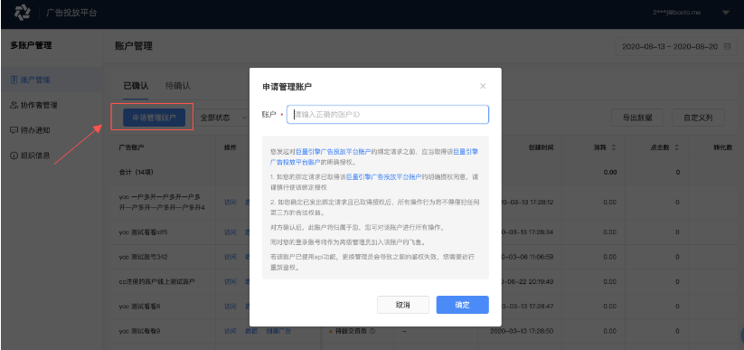Click 多账户管理 sidebar heading
744x350 pixels.
coord(31,45)
